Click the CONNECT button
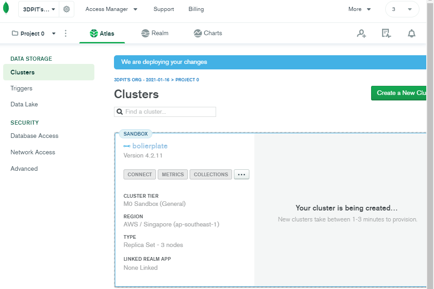434x289 pixels. [x=139, y=174]
